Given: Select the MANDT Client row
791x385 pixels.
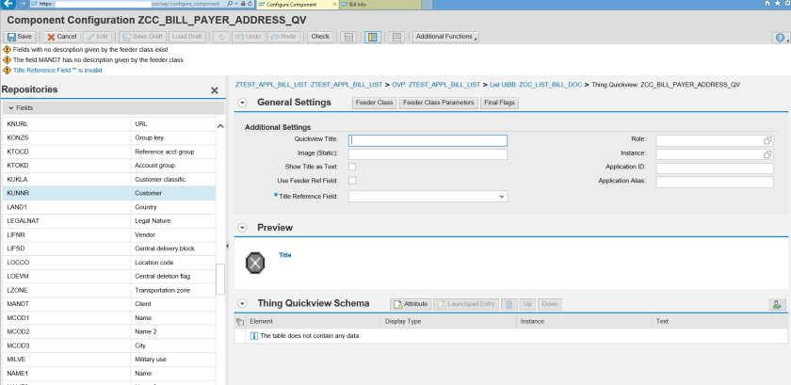Looking at the screenshot, I should coord(109,304).
